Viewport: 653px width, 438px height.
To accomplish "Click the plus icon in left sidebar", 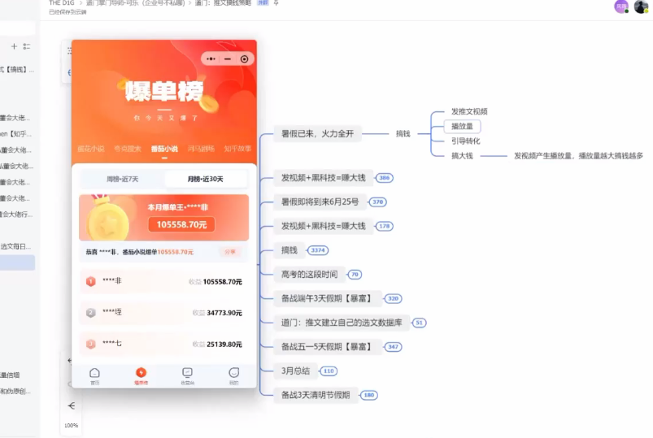I will tap(14, 46).
